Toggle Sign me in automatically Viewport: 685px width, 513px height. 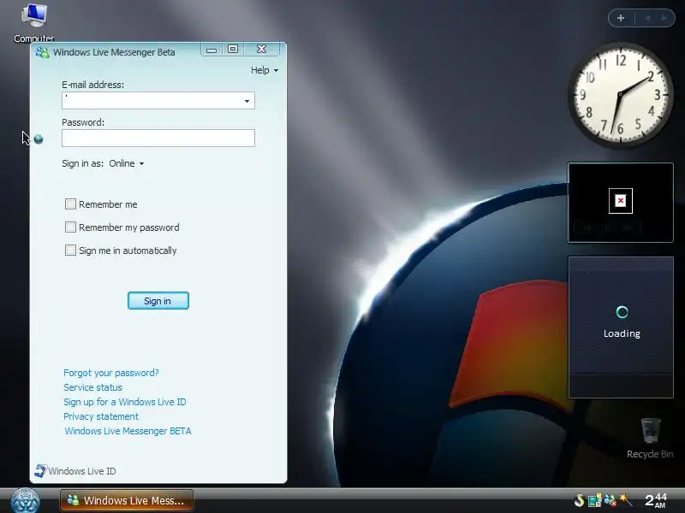coord(70,250)
